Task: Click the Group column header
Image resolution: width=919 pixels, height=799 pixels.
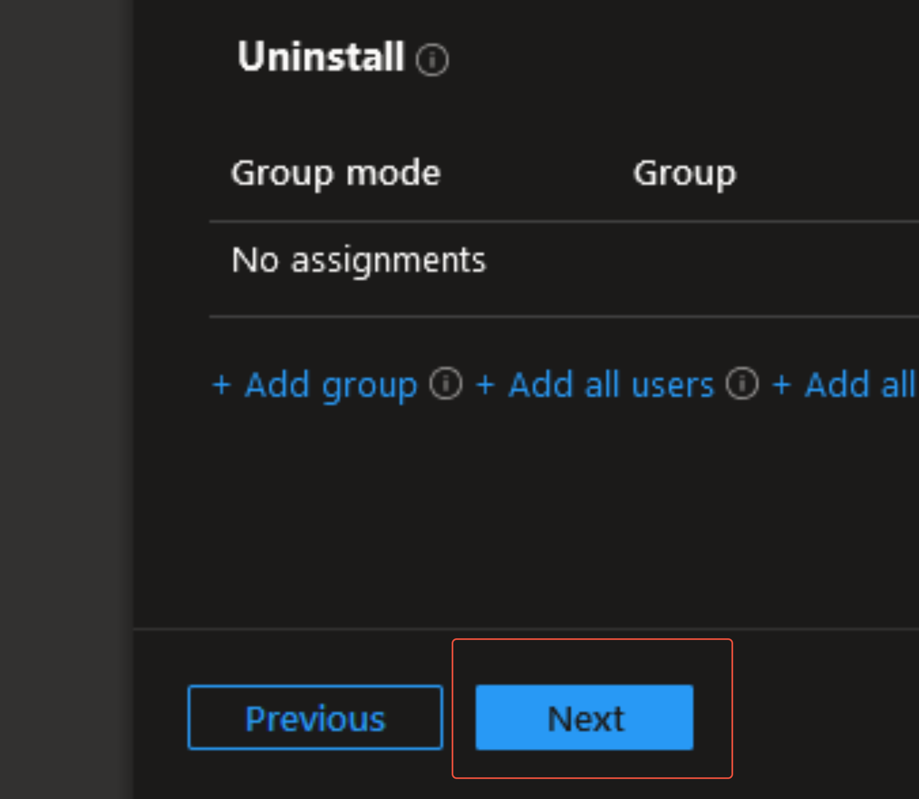Action: pos(684,173)
